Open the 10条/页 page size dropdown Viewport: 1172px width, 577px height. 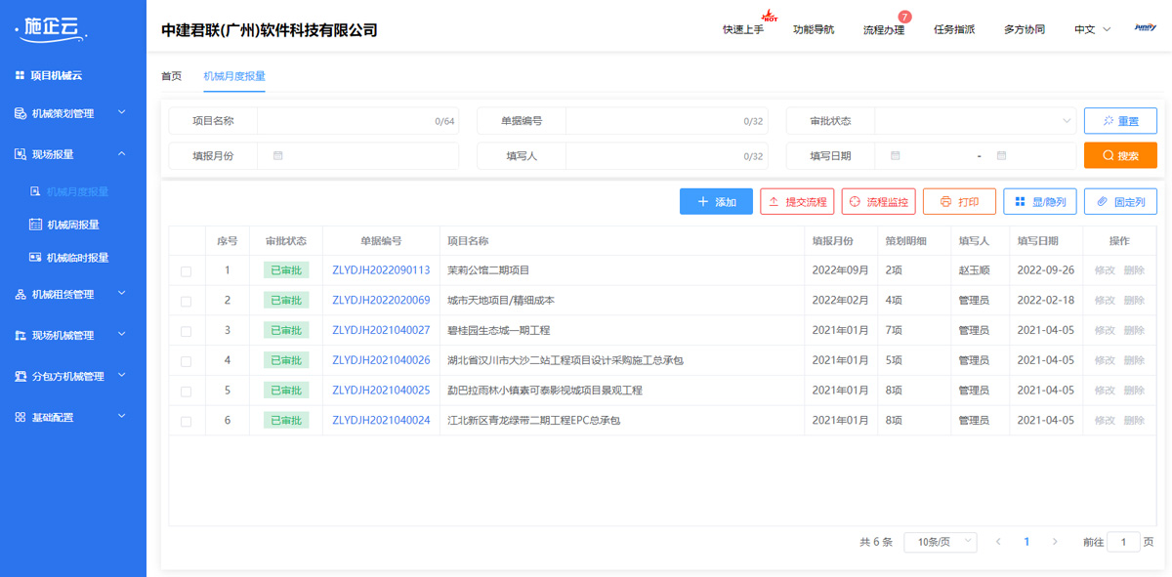(940, 542)
